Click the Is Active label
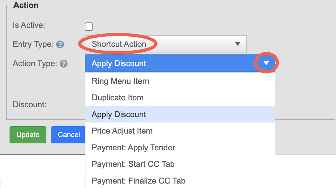Screen dimensions: 336x188 (29, 25)
